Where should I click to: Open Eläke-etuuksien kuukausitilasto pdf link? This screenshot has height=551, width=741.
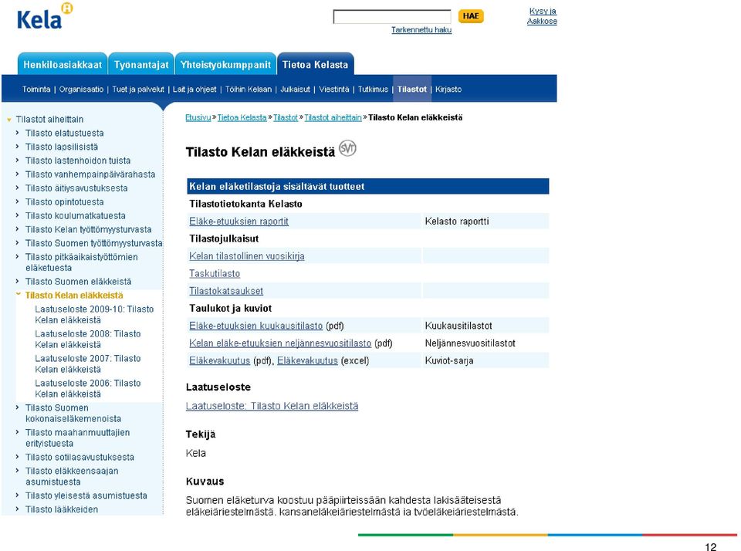(255, 326)
